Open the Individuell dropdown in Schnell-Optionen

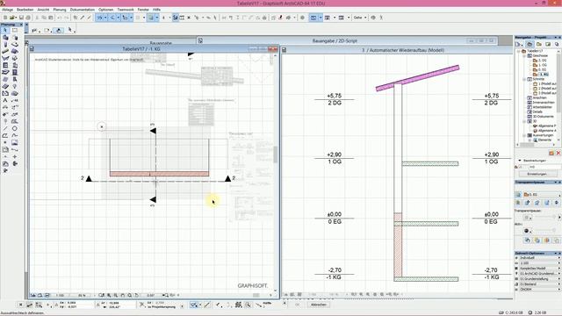(537, 258)
